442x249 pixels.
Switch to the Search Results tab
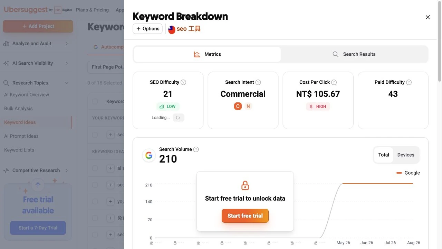[x=354, y=54]
